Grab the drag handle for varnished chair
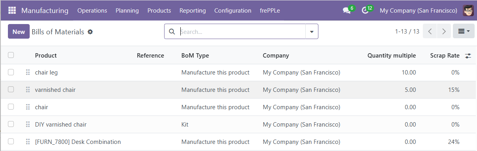 coord(28,90)
